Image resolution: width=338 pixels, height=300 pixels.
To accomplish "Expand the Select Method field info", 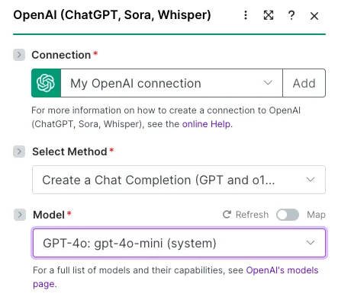I will tap(19, 152).
